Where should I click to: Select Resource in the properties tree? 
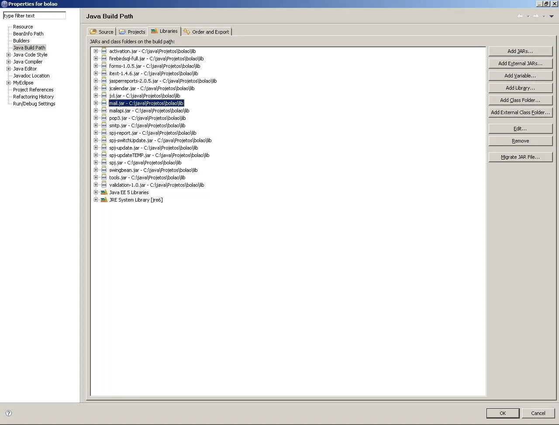(x=23, y=27)
